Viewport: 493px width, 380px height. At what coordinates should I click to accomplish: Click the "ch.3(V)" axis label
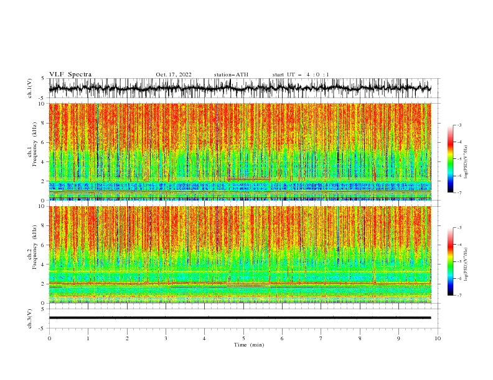tap(30, 319)
